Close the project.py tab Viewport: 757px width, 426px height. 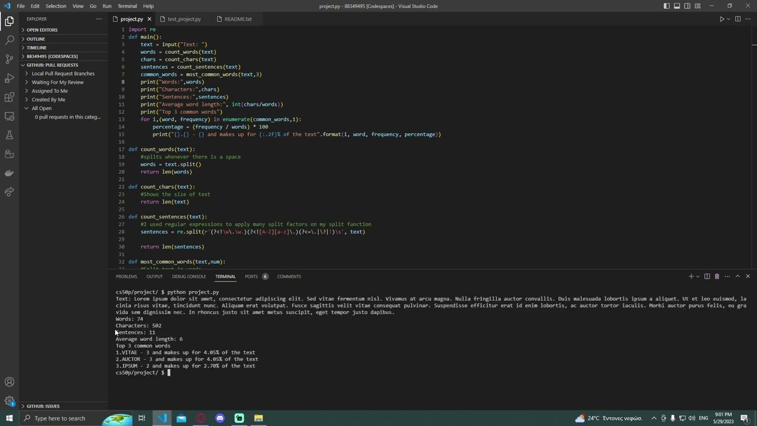tap(149, 19)
